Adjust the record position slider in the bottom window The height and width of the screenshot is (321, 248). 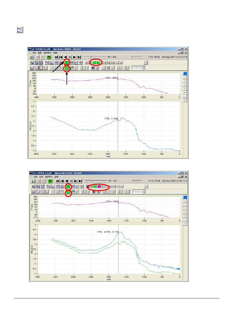(96, 181)
